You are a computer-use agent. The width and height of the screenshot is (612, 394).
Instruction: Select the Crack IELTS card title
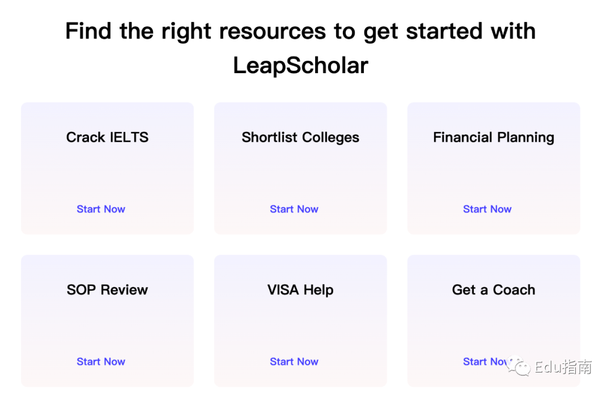pyautogui.click(x=107, y=137)
